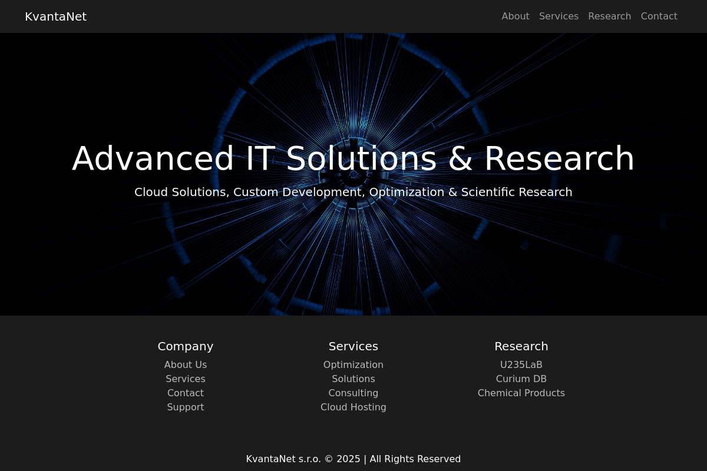Click the hero subtitle about Cloud Solutions
This screenshot has height=471, width=707.
tap(353, 192)
